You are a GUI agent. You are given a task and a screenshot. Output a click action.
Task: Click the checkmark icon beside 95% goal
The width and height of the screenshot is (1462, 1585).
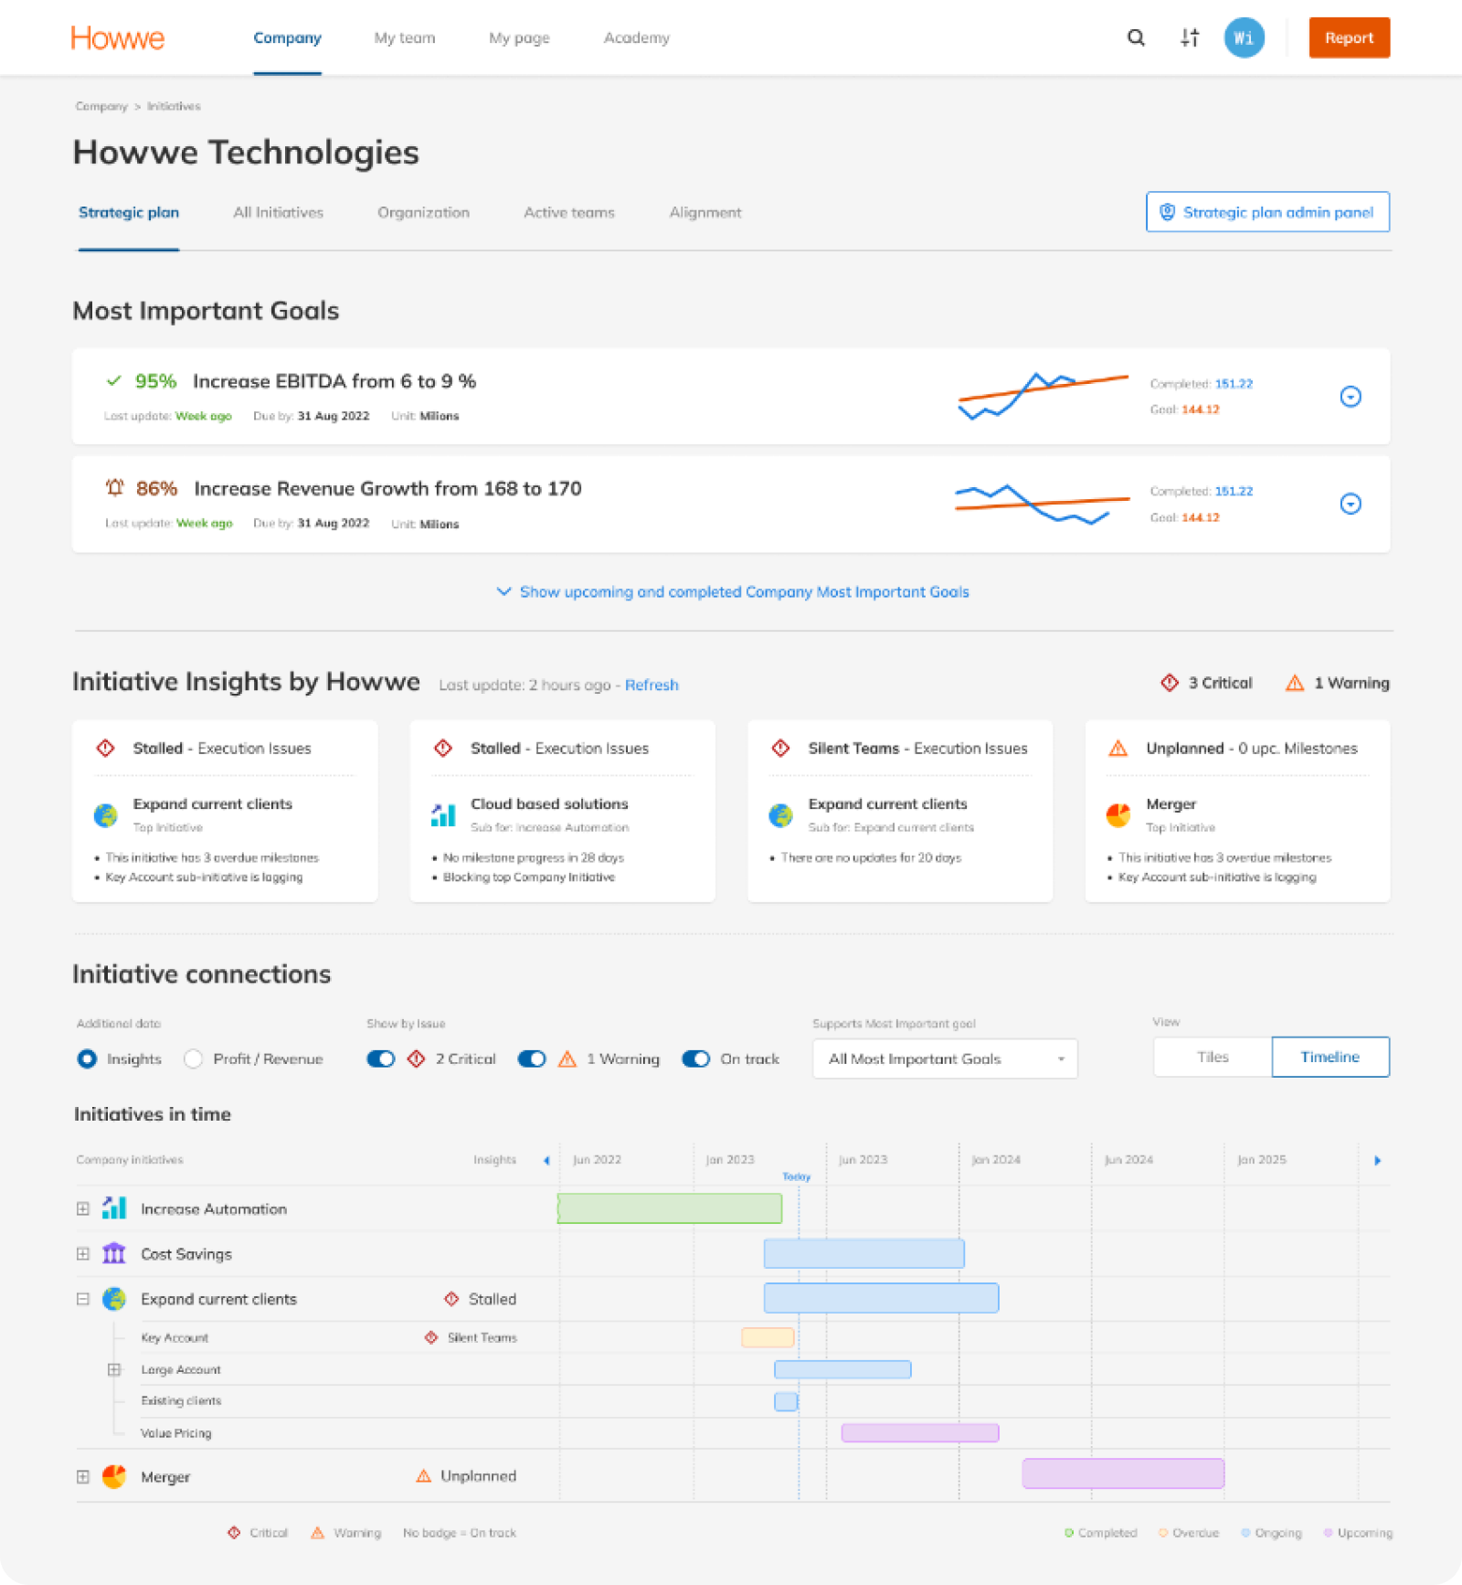[x=114, y=380]
